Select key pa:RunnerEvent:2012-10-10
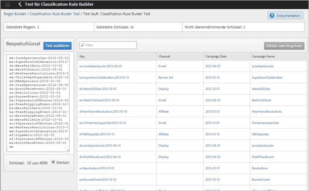Viewport: 309px width, 191px height. coord(98,180)
